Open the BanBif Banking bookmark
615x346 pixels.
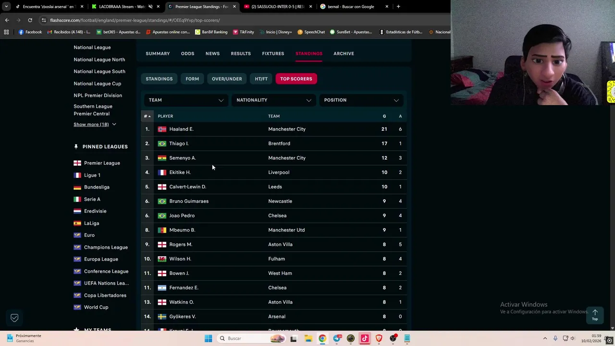[211, 32]
